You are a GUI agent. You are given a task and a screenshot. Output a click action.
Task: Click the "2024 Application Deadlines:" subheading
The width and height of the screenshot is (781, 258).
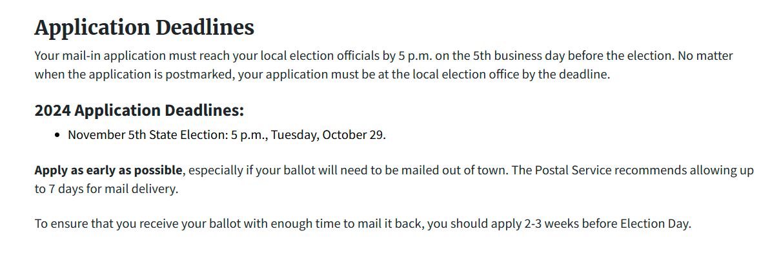coord(139,110)
